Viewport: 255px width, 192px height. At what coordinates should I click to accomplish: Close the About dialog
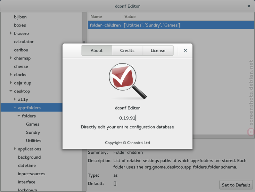pyautogui.click(x=185, y=51)
